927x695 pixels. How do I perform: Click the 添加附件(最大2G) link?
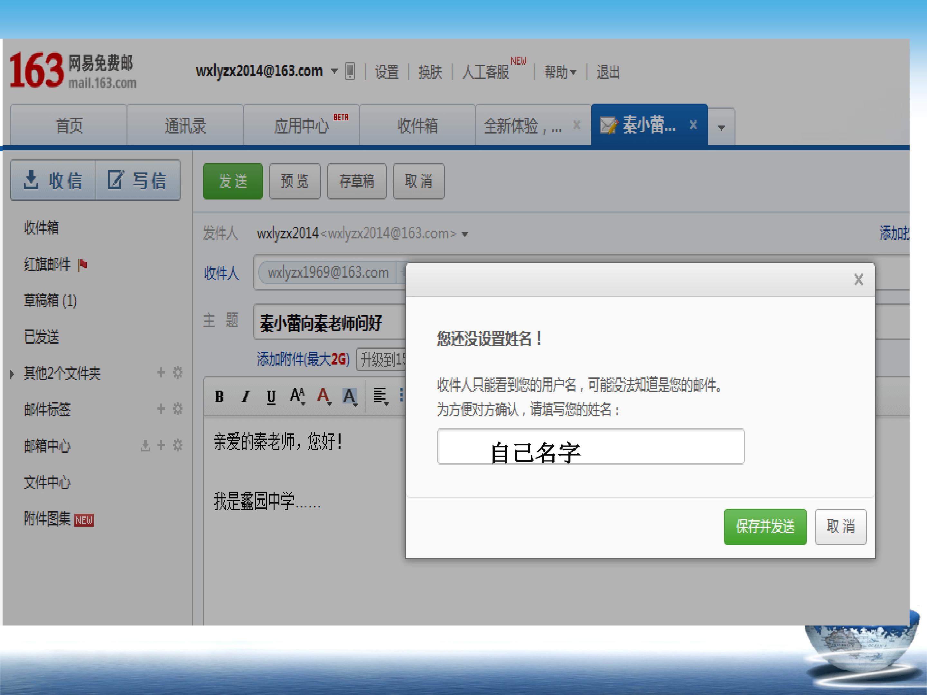304,359
